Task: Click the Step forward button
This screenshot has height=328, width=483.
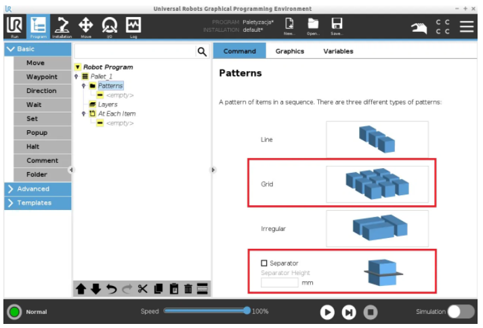Action: [x=349, y=312]
